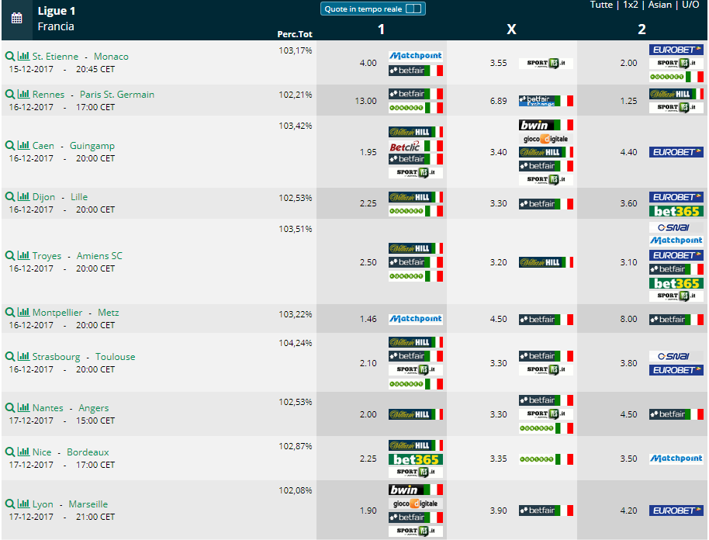Screen dimensions: 709x540
Task: Select the 1x2 filter tab
Action: (631, 5)
